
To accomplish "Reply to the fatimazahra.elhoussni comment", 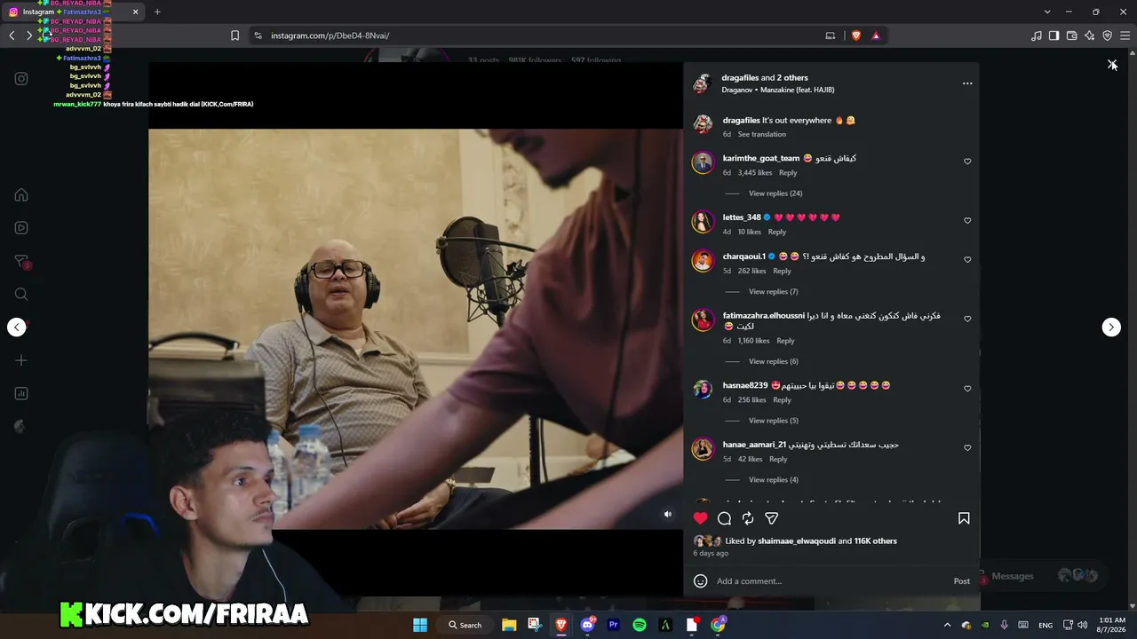I will [785, 341].
